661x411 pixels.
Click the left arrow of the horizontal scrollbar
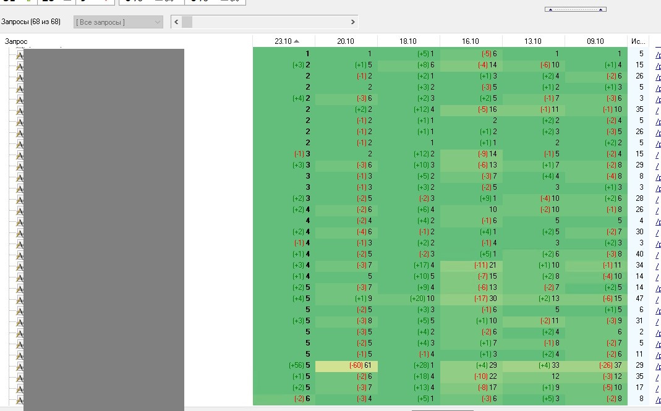[176, 22]
